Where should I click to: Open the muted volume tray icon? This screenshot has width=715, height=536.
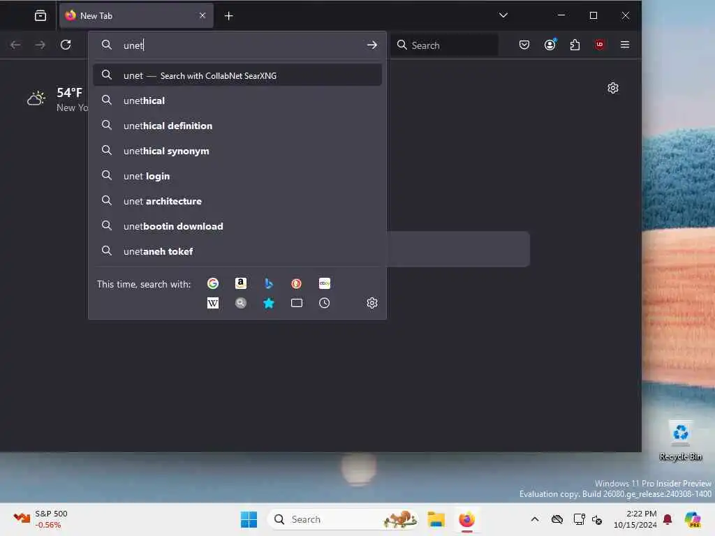(x=597, y=519)
